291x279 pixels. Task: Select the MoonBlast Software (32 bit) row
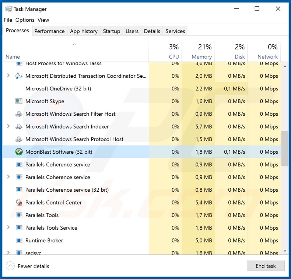coord(142,151)
